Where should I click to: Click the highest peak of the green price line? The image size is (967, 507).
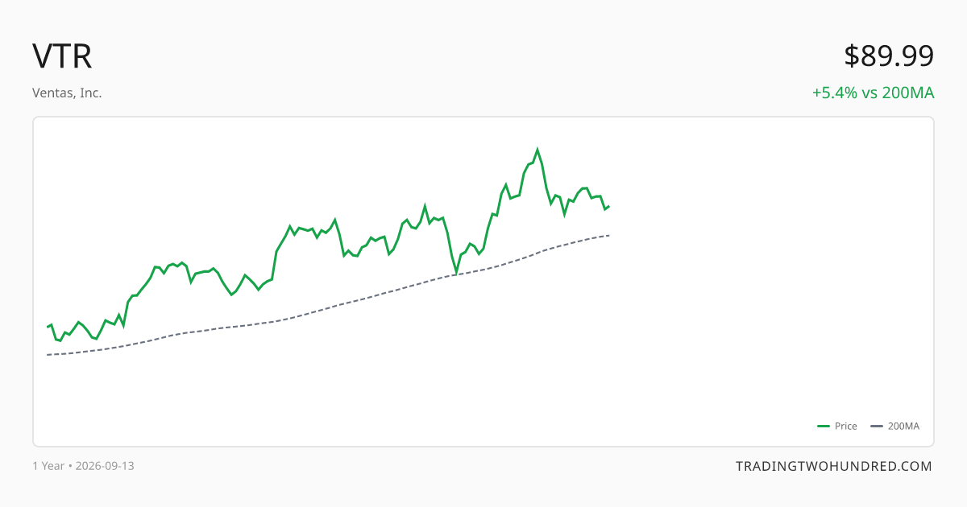[x=537, y=150]
